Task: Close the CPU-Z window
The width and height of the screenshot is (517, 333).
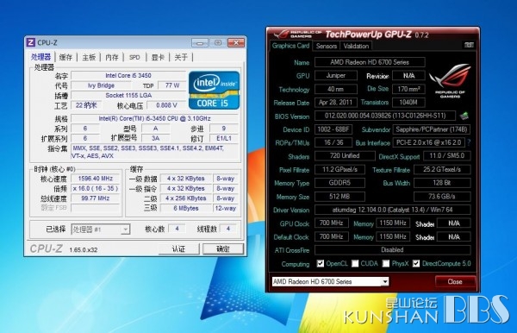Action: [x=236, y=42]
